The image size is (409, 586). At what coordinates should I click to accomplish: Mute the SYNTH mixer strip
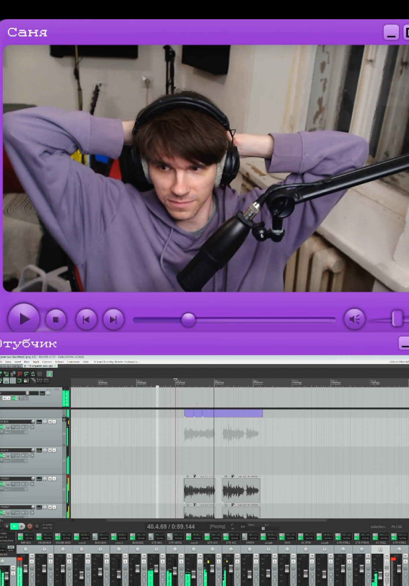point(256,556)
